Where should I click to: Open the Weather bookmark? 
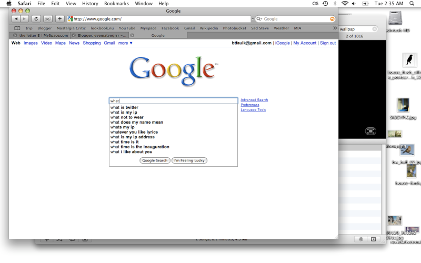coord(282,28)
